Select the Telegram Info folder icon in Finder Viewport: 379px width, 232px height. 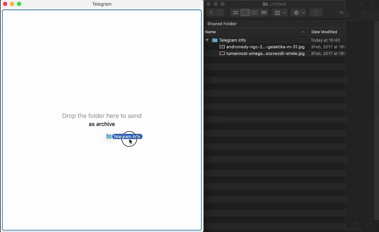click(x=215, y=40)
